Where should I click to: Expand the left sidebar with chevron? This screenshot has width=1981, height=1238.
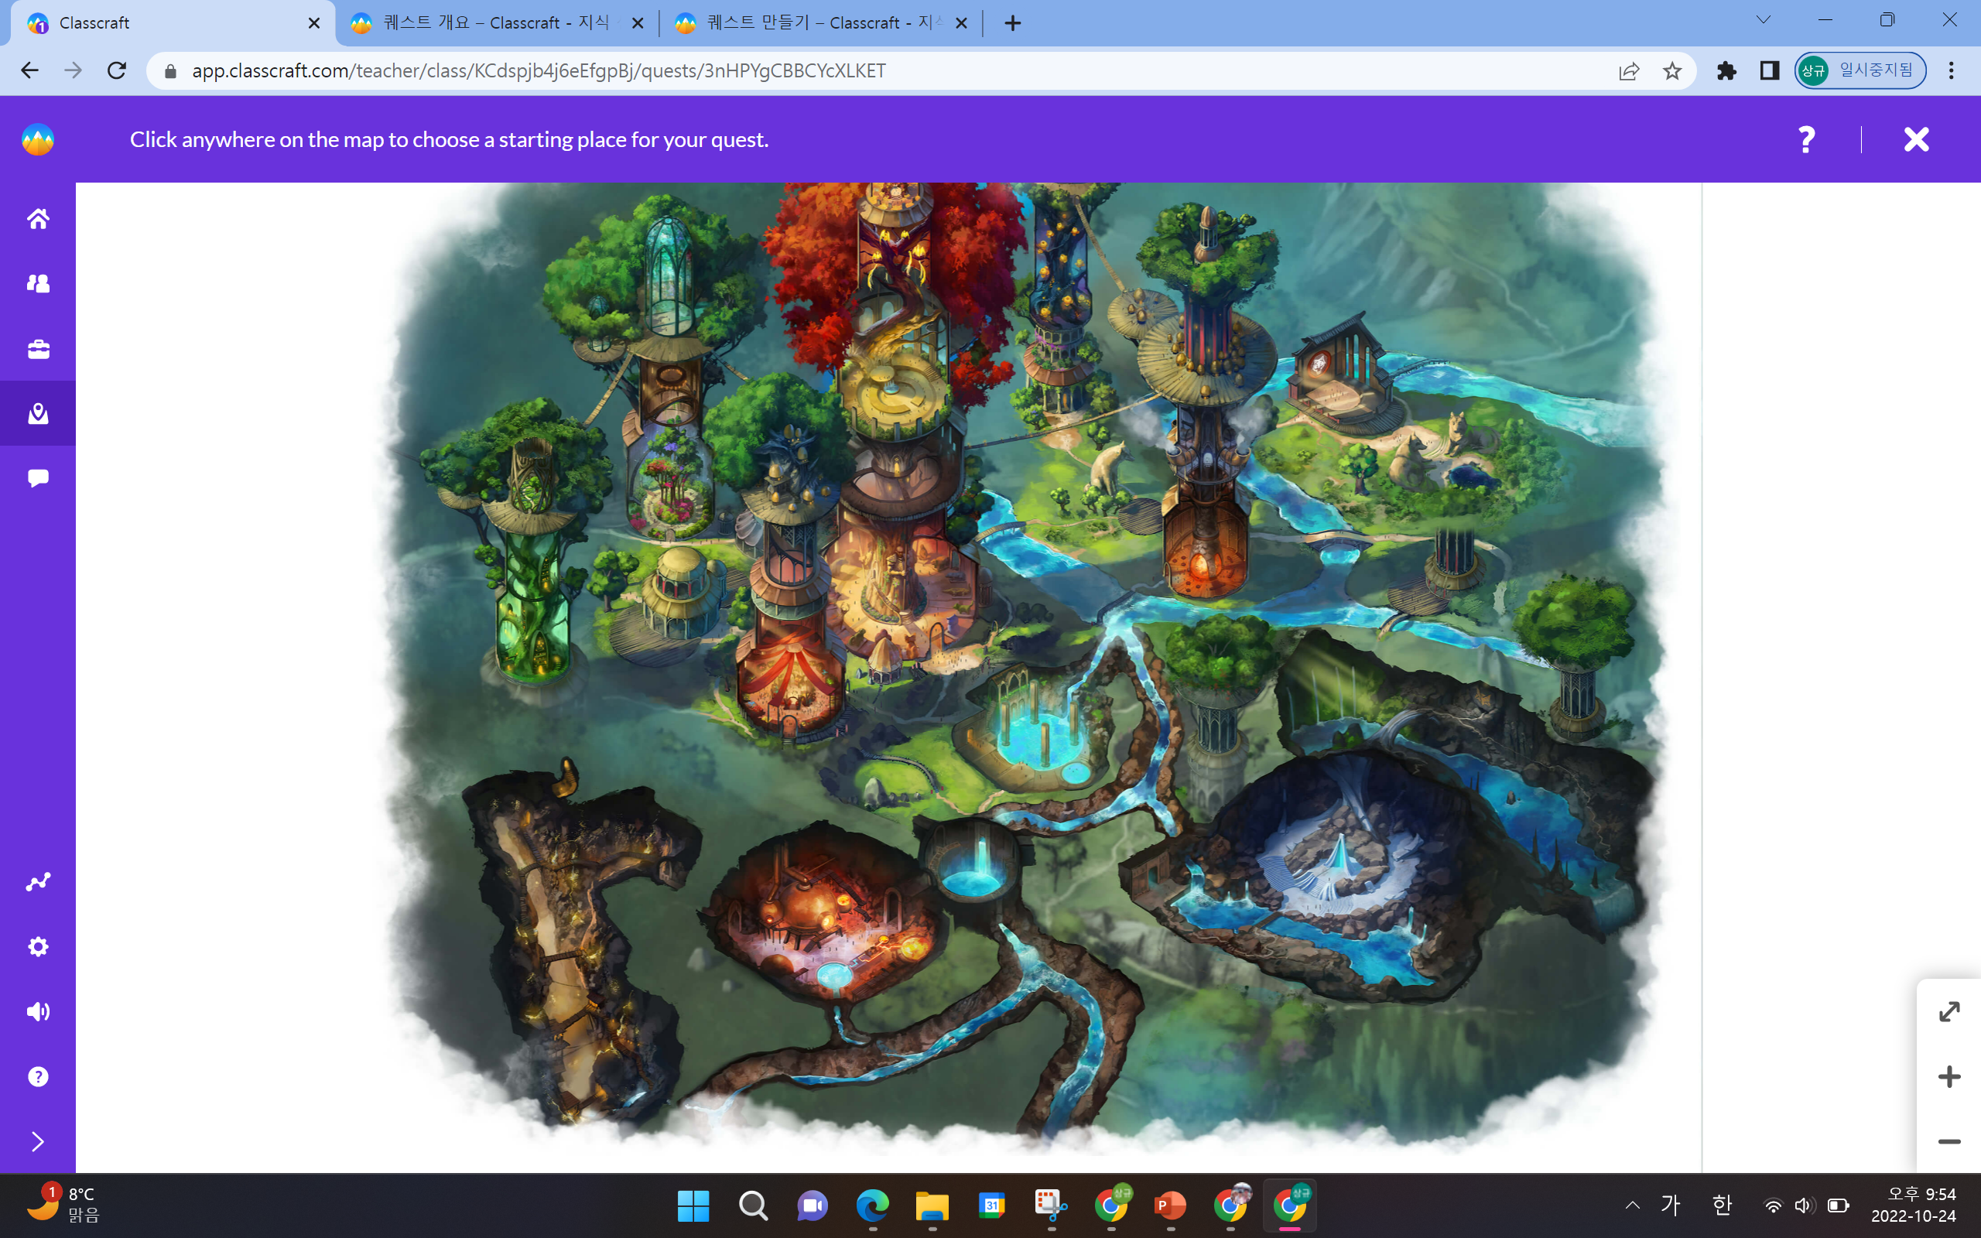pyautogui.click(x=38, y=1141)
